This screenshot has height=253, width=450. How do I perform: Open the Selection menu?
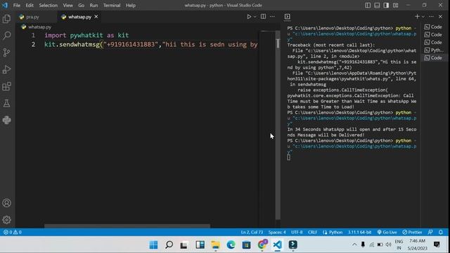click(49, 5)
